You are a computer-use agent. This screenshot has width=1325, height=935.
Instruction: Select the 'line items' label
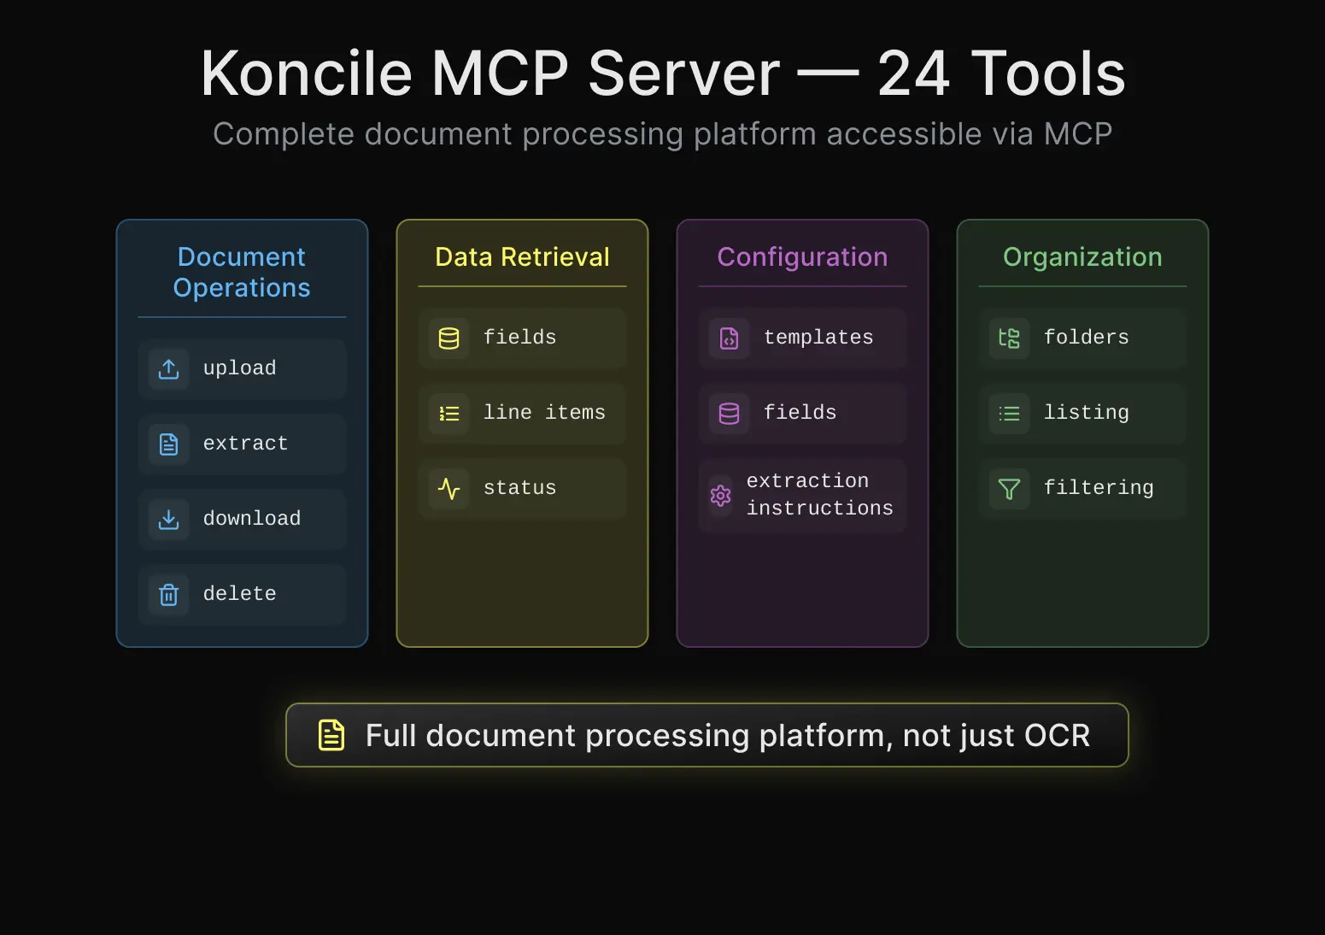[x=545, y=413]
